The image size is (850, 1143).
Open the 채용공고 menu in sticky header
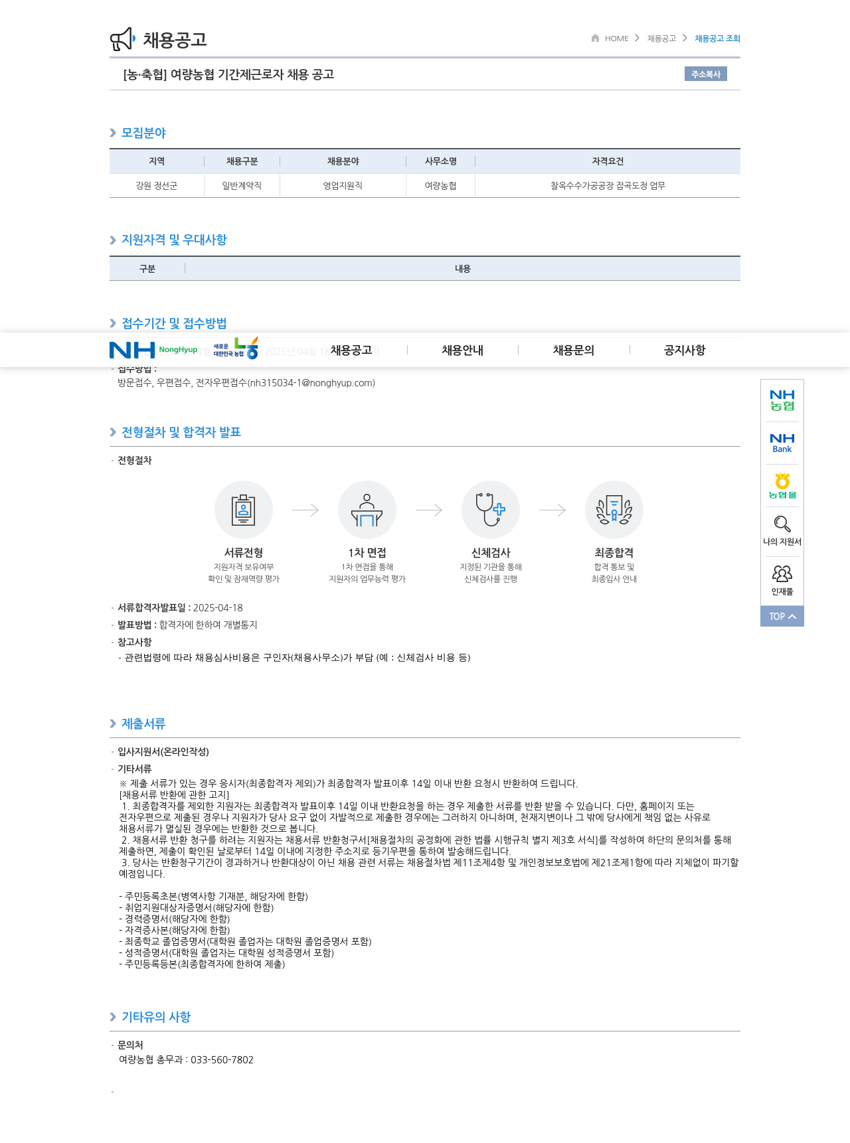coord(351,350)
